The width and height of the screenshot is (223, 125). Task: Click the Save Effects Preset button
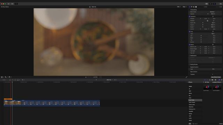pos(216,77)
